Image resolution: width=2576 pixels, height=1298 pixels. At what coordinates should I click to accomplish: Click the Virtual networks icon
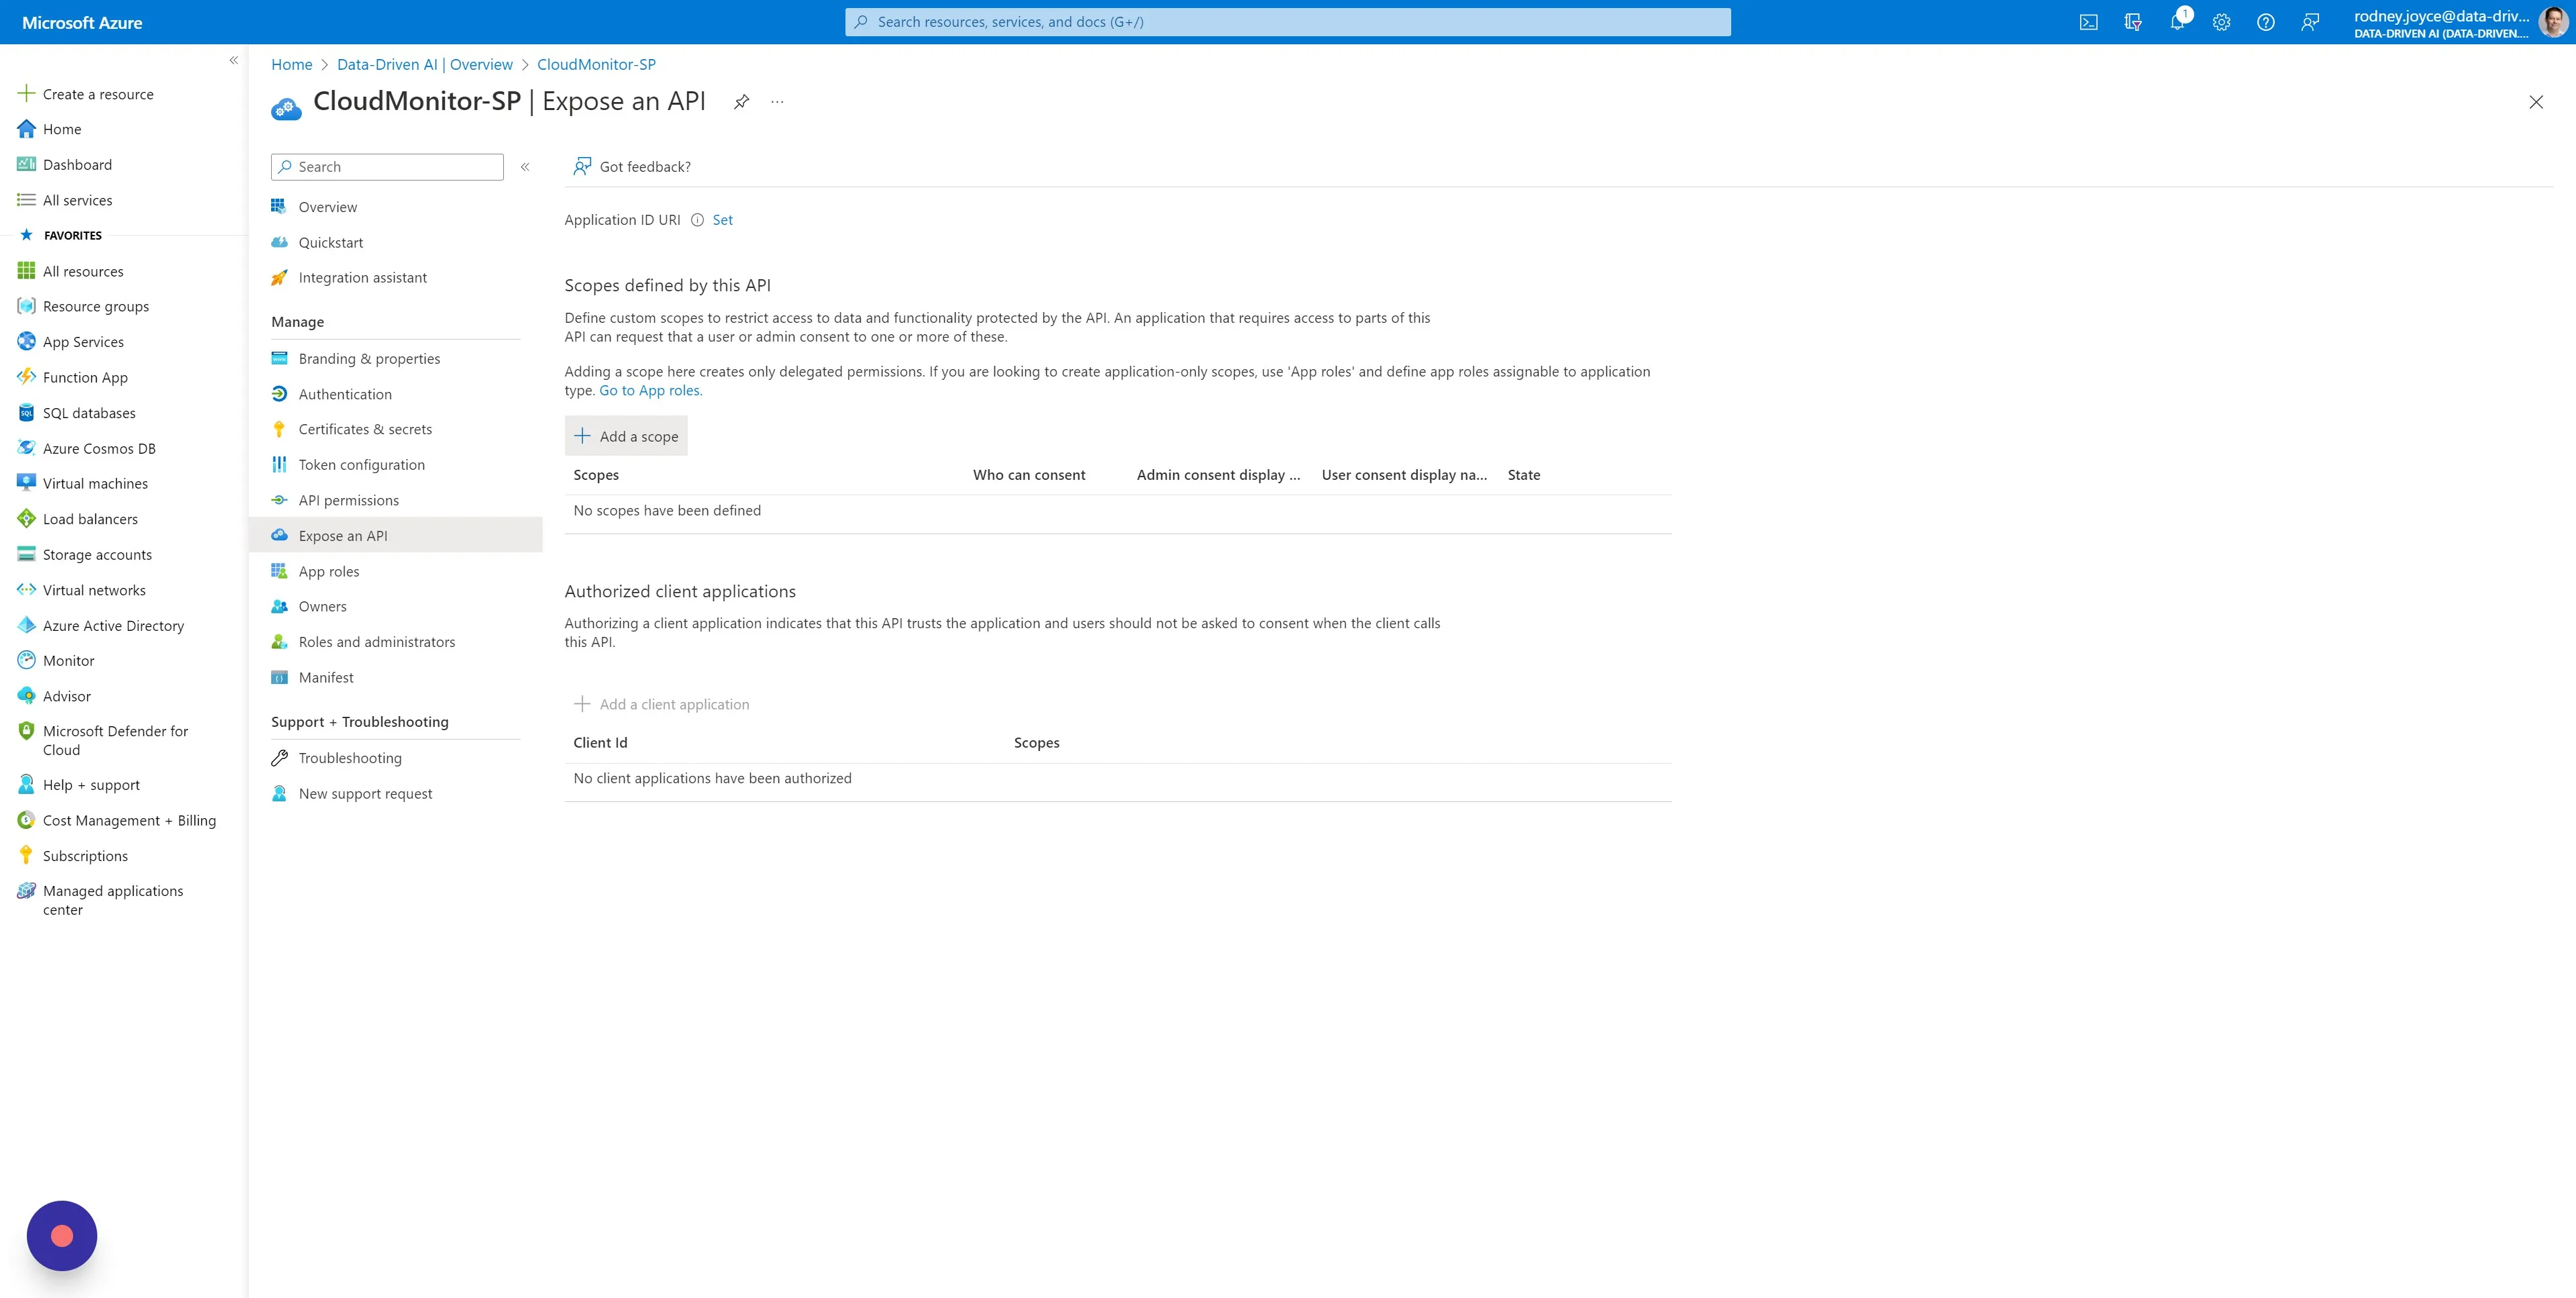pos(27,590)
